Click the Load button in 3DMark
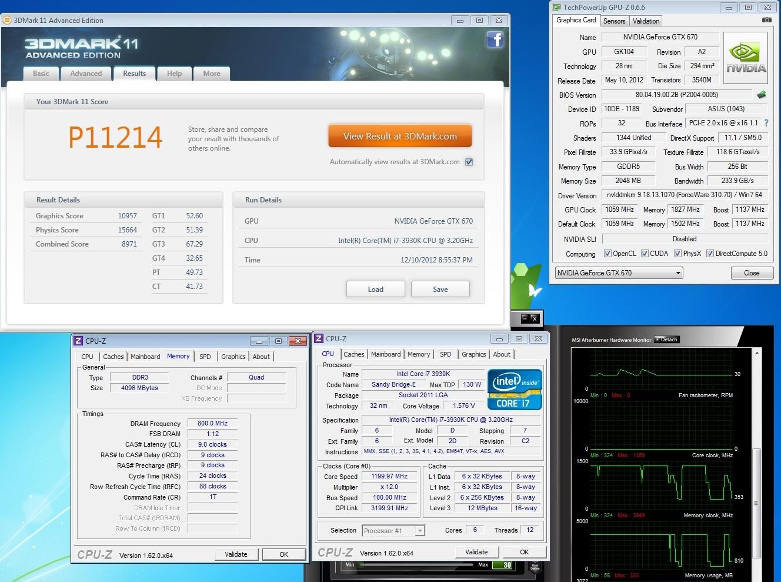The image size is (781, 582). coord(376,290)
